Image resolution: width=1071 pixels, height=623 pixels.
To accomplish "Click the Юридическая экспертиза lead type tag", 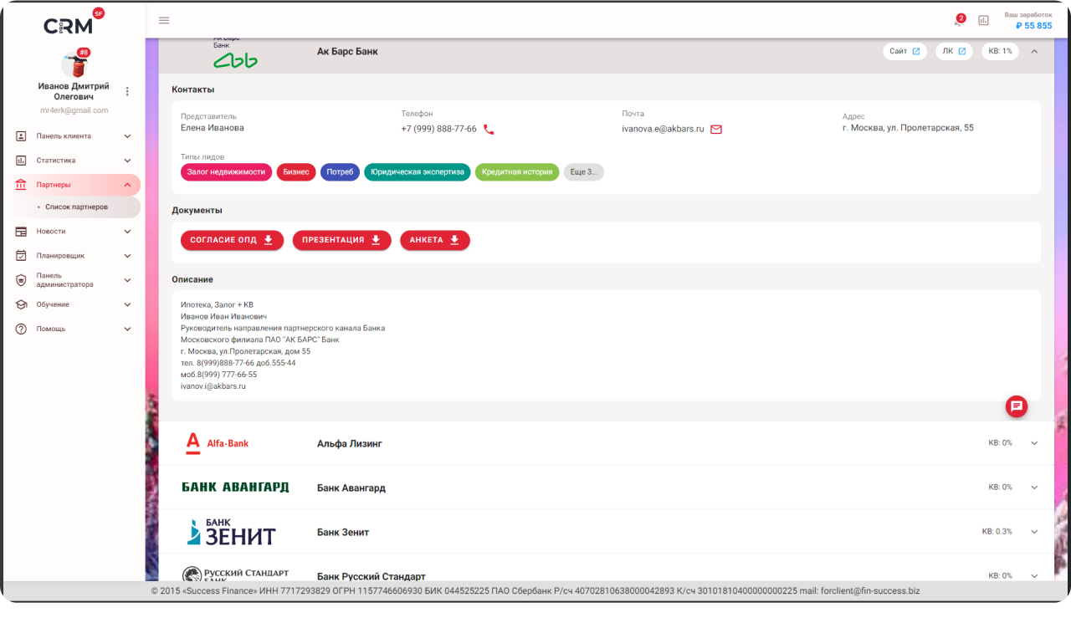I will pos(418,172).
